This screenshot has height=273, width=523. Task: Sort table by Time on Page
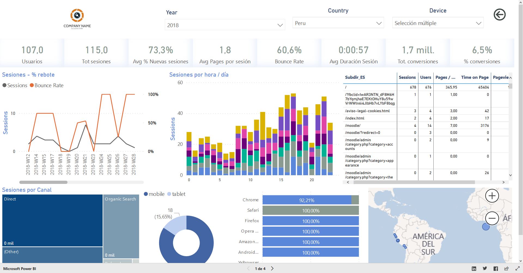(475, 77)
